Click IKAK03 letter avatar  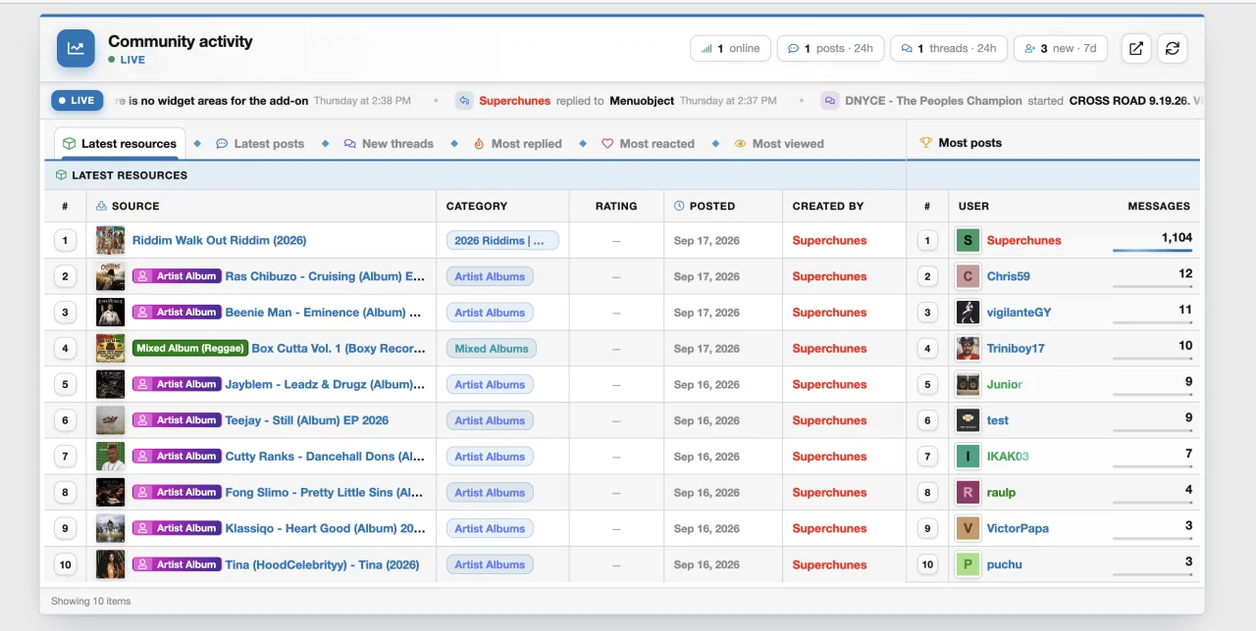(968, 457)
